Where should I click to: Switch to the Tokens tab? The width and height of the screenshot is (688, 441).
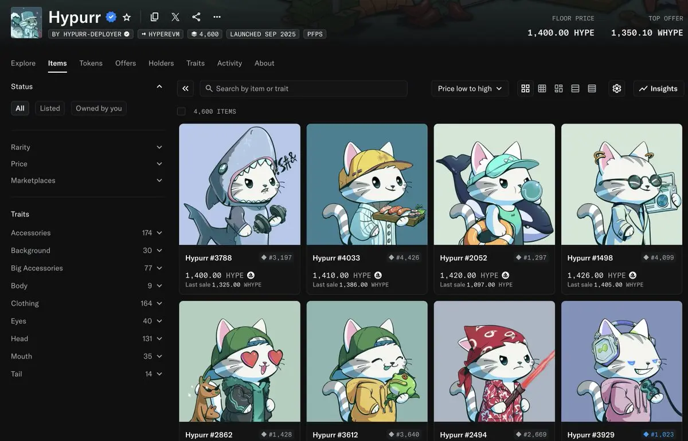[x=91, y=63]
